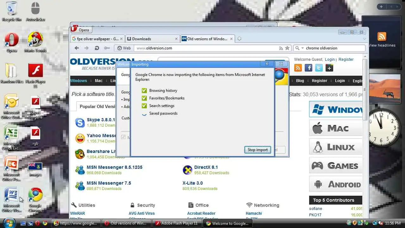Viewport: 405px width, 228px height.
Task: Select the Google Chrome desktop shortcut
Action: 35,200
